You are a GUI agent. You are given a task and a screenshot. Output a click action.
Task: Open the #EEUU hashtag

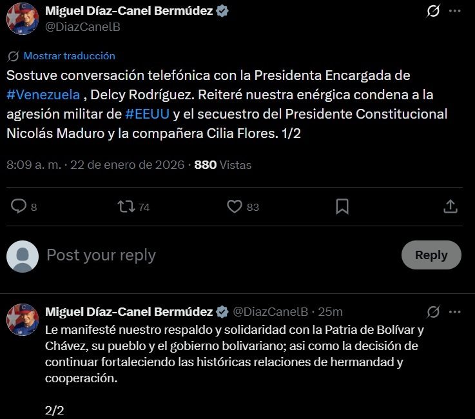(148, 114)
